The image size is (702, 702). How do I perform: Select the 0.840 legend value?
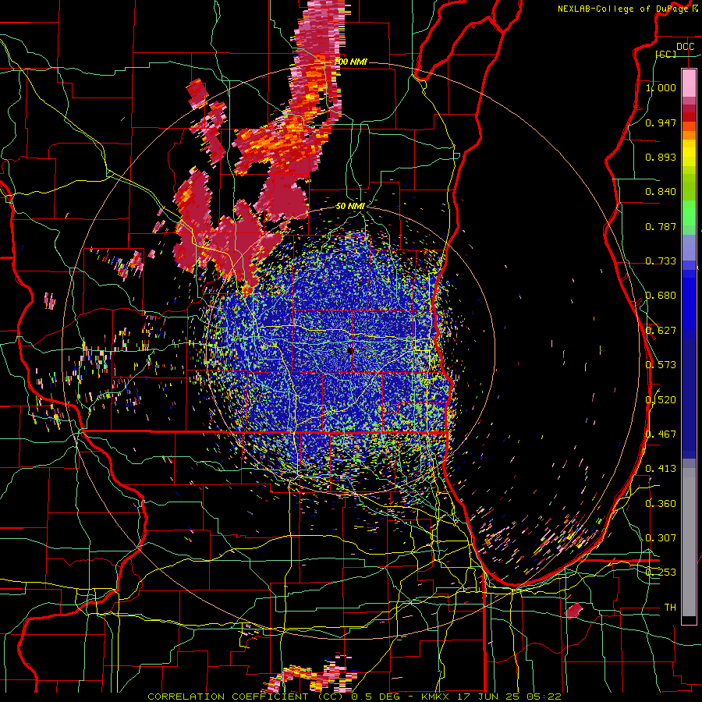(x=661, y=192)
